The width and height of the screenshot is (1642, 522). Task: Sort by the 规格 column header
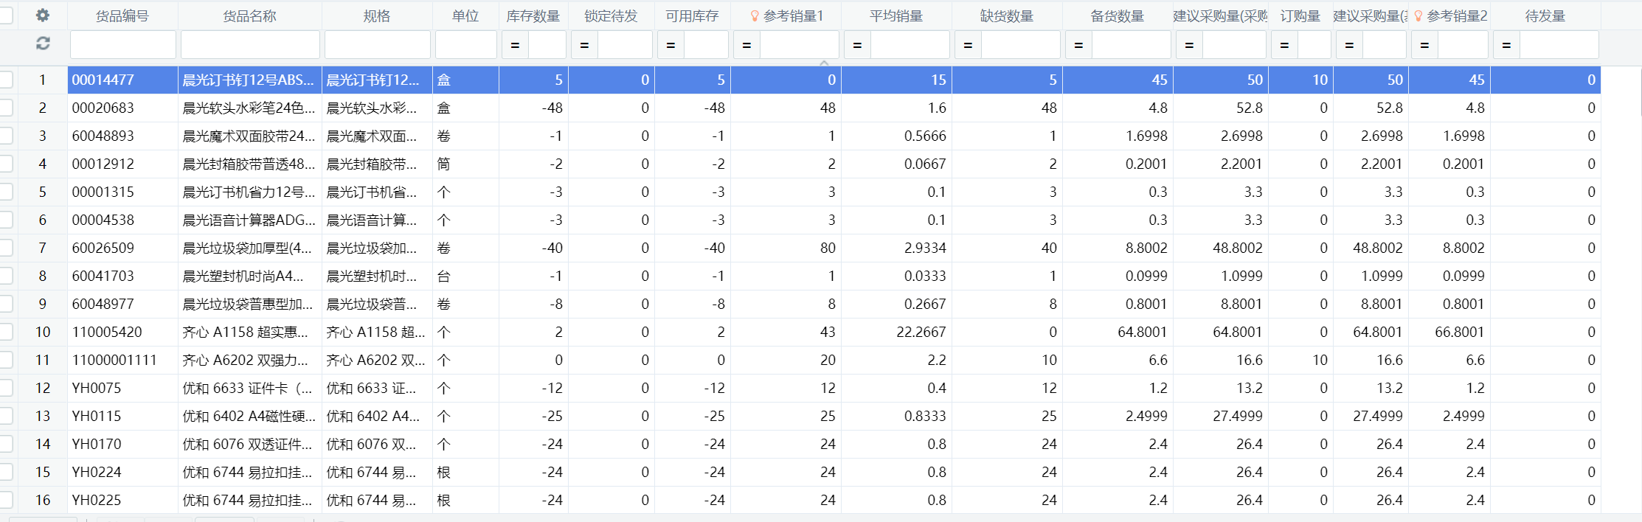click(x=377, y=16)
